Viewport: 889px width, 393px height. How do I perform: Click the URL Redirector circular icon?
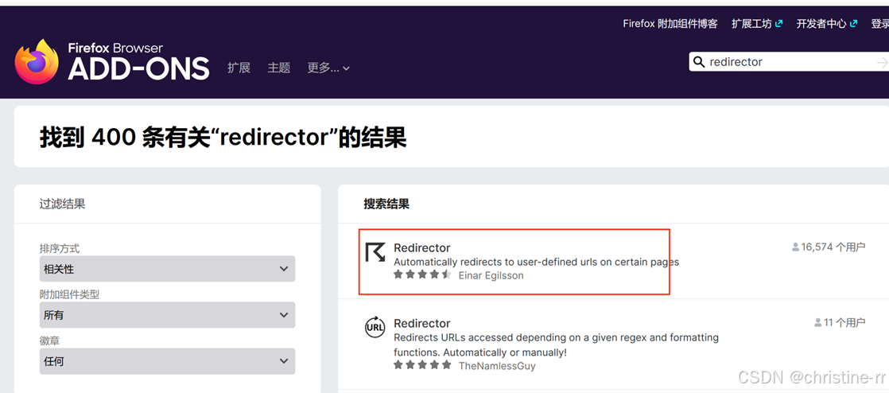[x=375, y=327]
